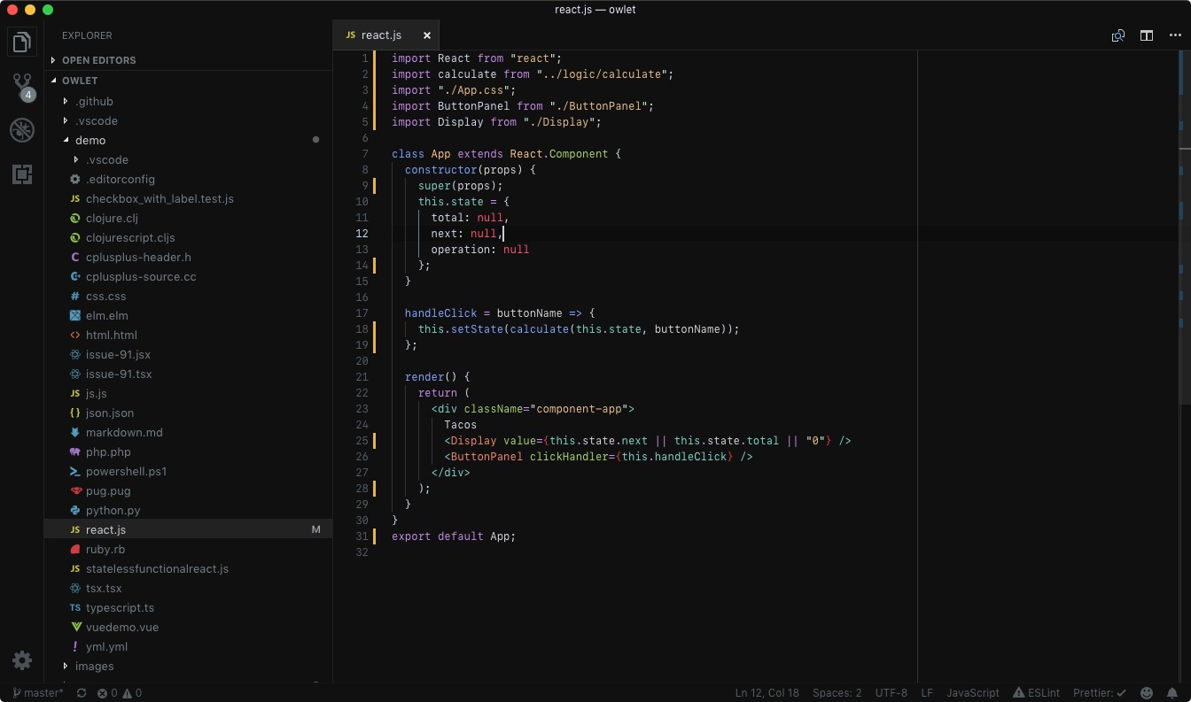Open clojurescript.cljs file
The width and height of the screenshot is (1191, 702).
(188, 237)
